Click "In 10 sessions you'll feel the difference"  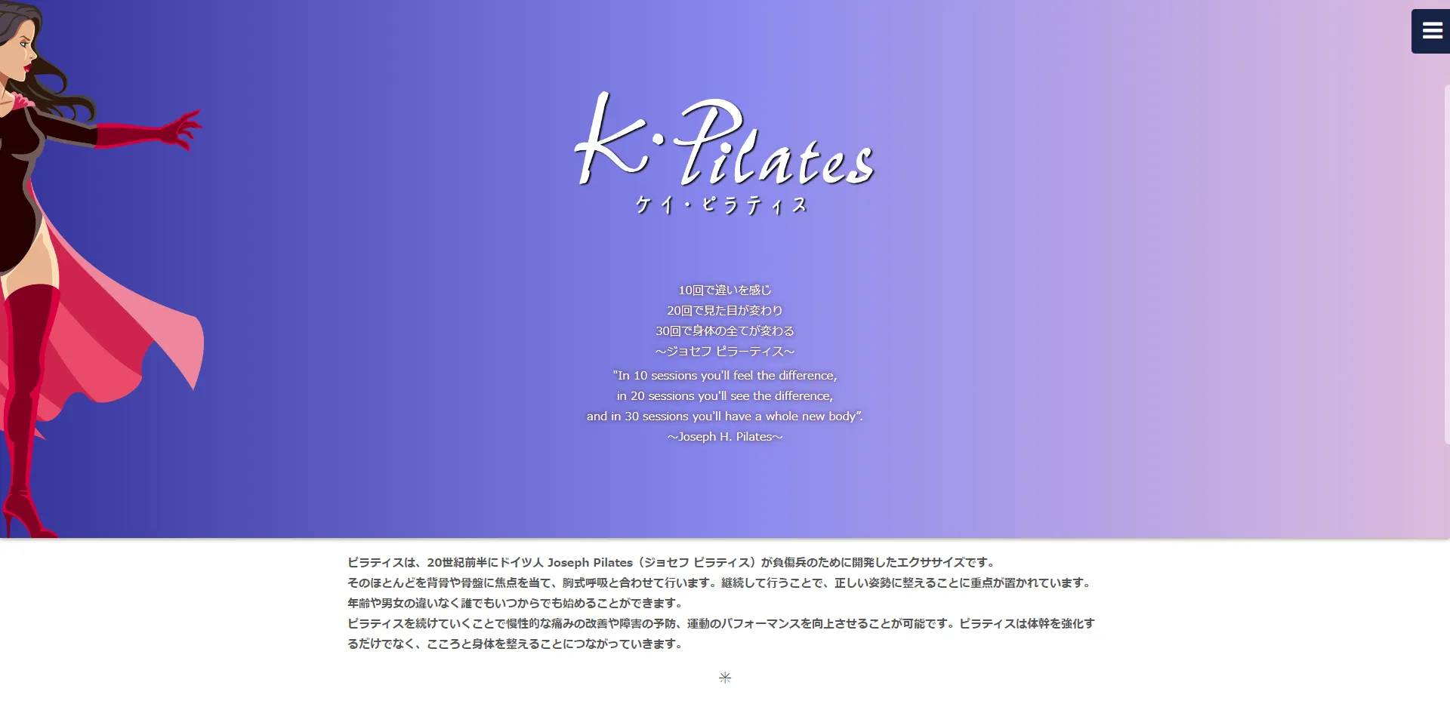click(x=724, y=375)
